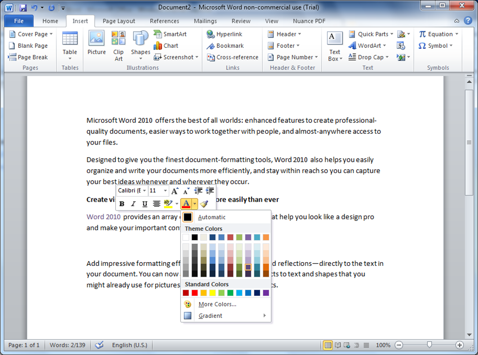The width and height of the screenshot is (478, 355).
Task: Switch to Outline view
Action: [357, 345]
